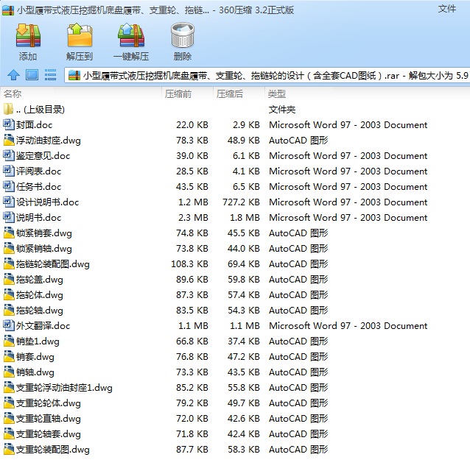Select the 评阅表.doc Word icon
470x471 pixels.
(x=8, y=171)
